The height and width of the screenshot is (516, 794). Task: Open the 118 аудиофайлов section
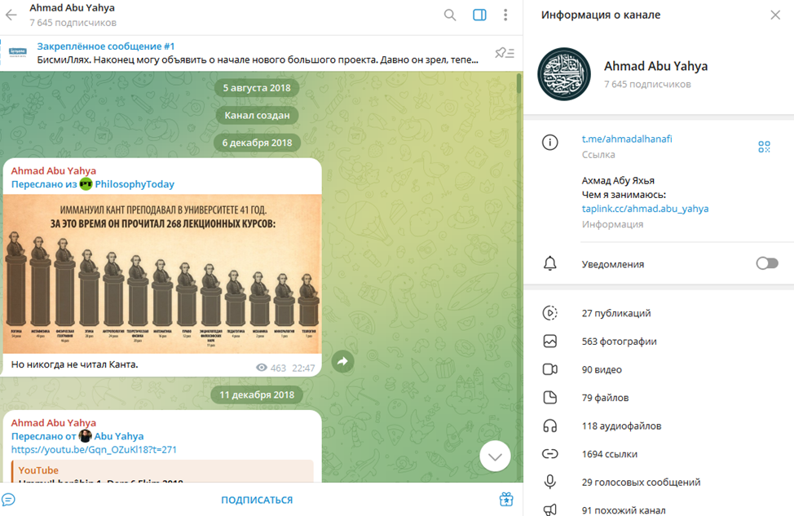[x=621, y=426]
